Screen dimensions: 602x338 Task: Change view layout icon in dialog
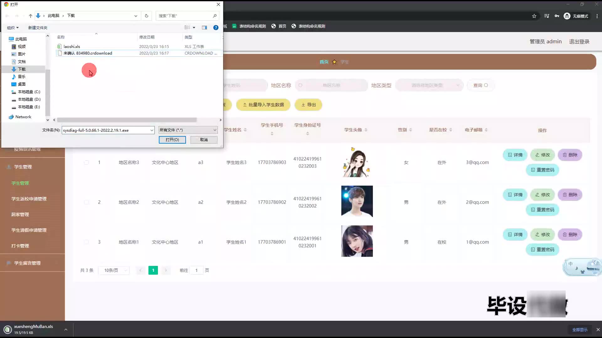pos(187,28)
